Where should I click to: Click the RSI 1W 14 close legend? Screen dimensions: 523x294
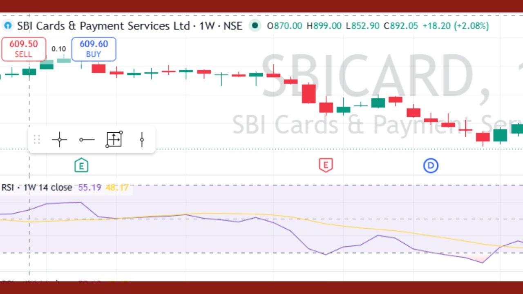(x=37, y=187)
